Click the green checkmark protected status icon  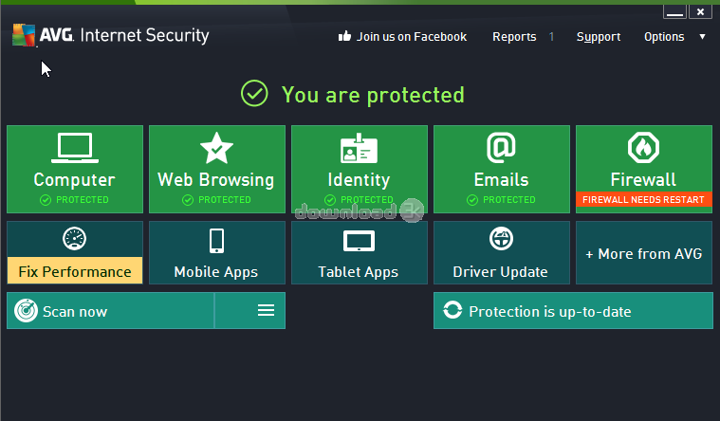click(254, 93)
